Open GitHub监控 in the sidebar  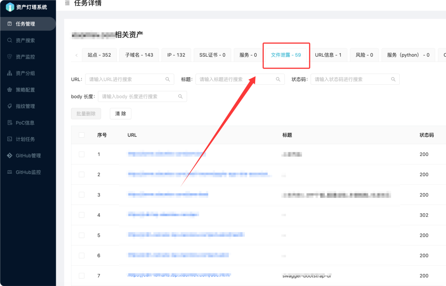pos(28,172)
